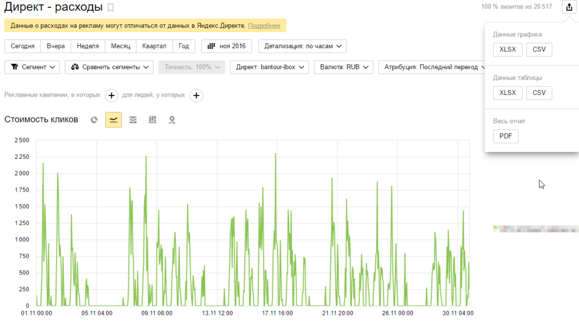This screenshot has height=321, width=579.
Task: Click the Директ - расходы title
Action: (54, 7)
